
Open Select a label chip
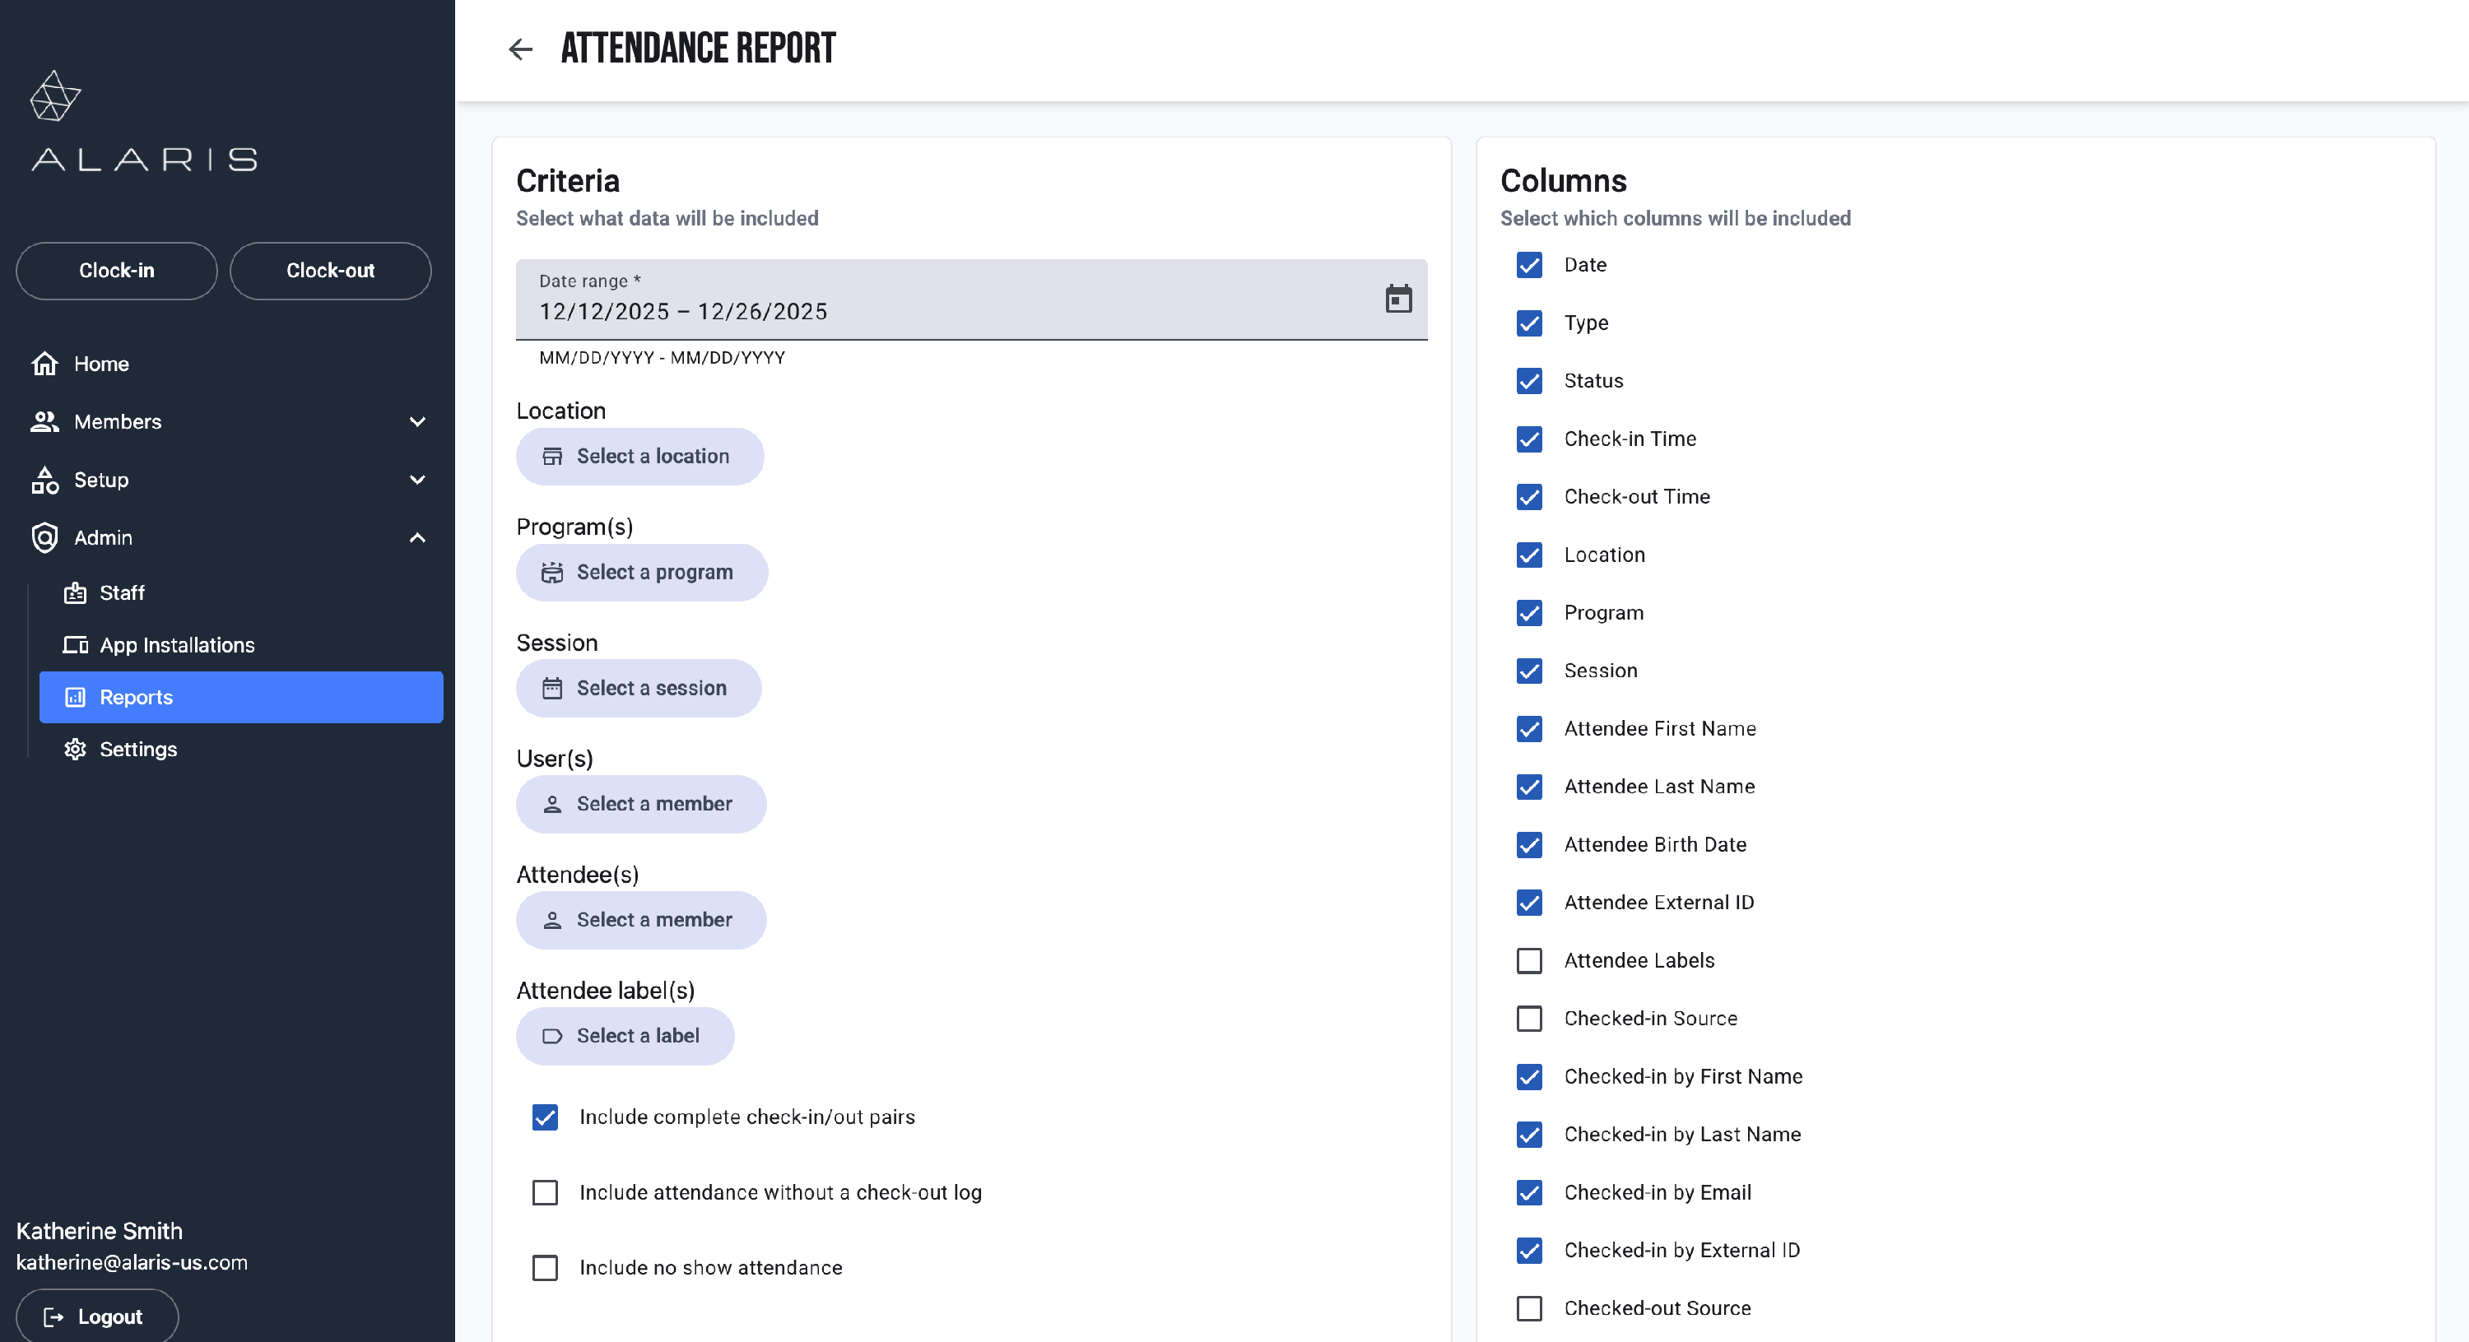click(x=625, y=1035)
